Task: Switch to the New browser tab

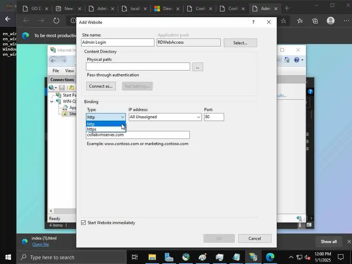Action: point(68,9)
